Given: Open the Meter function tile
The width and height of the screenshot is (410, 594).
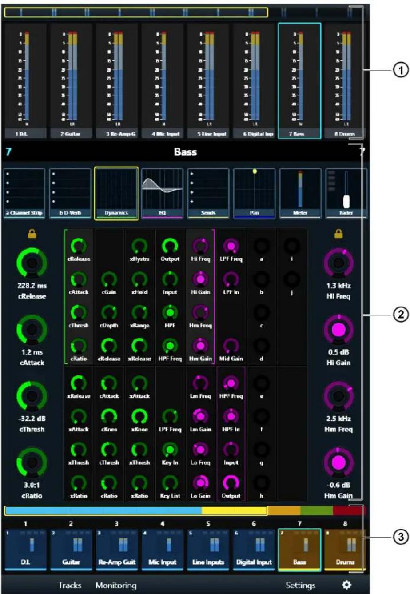Looking at the screenshot, I should 300,194.
